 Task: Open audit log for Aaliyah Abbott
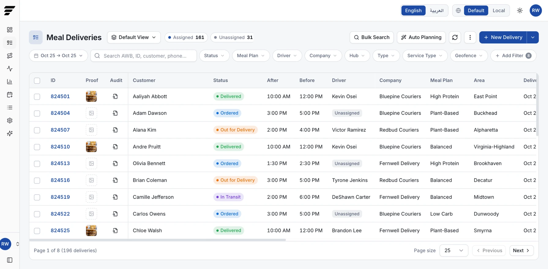pyautogui.click(x=115, y=97)
